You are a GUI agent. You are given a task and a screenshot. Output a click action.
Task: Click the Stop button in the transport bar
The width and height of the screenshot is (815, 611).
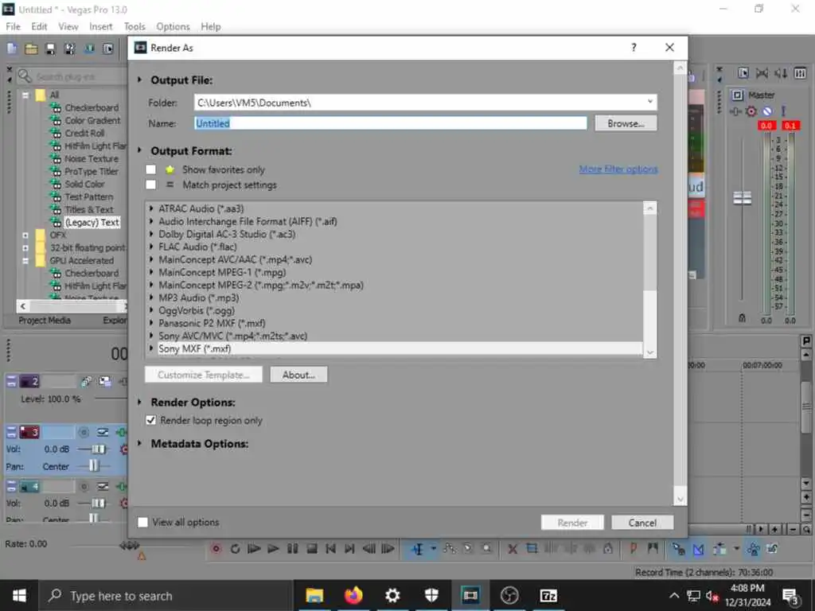tap(311, 549)
